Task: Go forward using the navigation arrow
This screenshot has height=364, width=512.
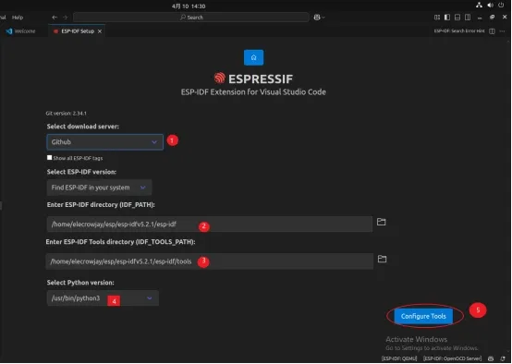Action: click(66, 18)
